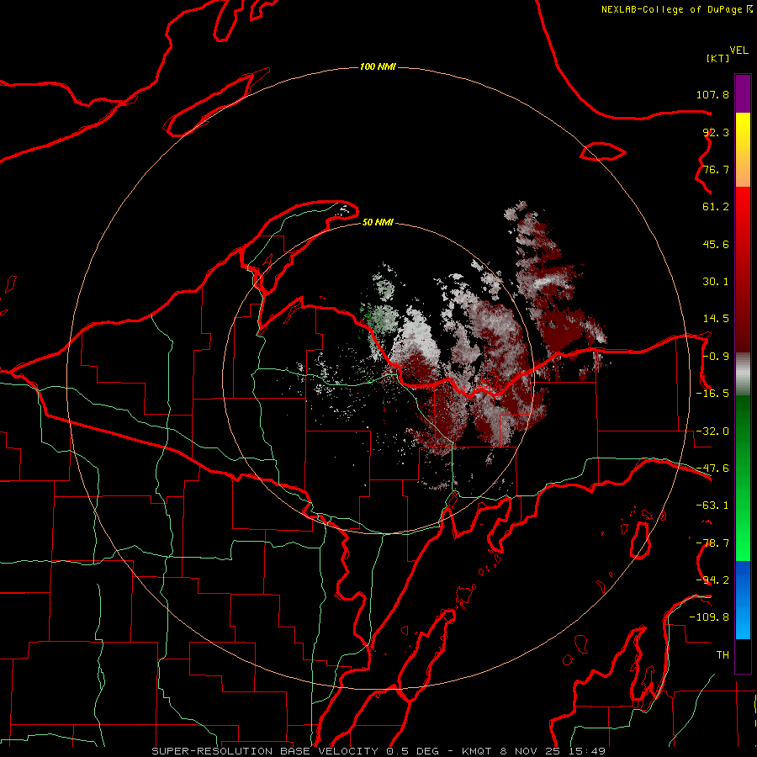The image size is (757, 757).
Task: Click the yellow-orange segment of velocity color bar
Action: [x=743, y=150]
